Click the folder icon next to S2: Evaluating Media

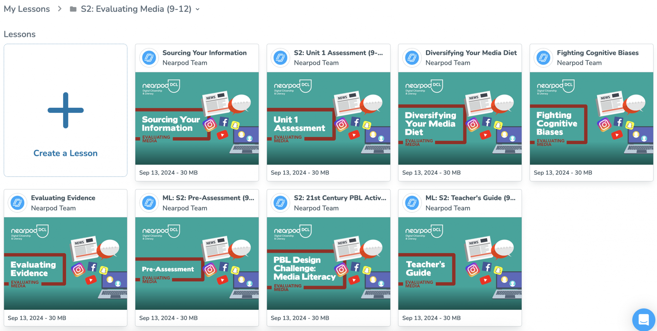click(73, 9)
